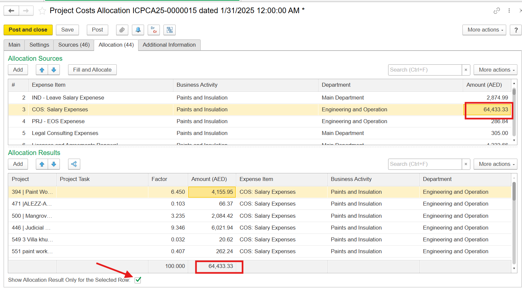The image size is (522, 288).
Task: Untick Show Allocation Result Only for Selected Row
Action: (138, 280)
